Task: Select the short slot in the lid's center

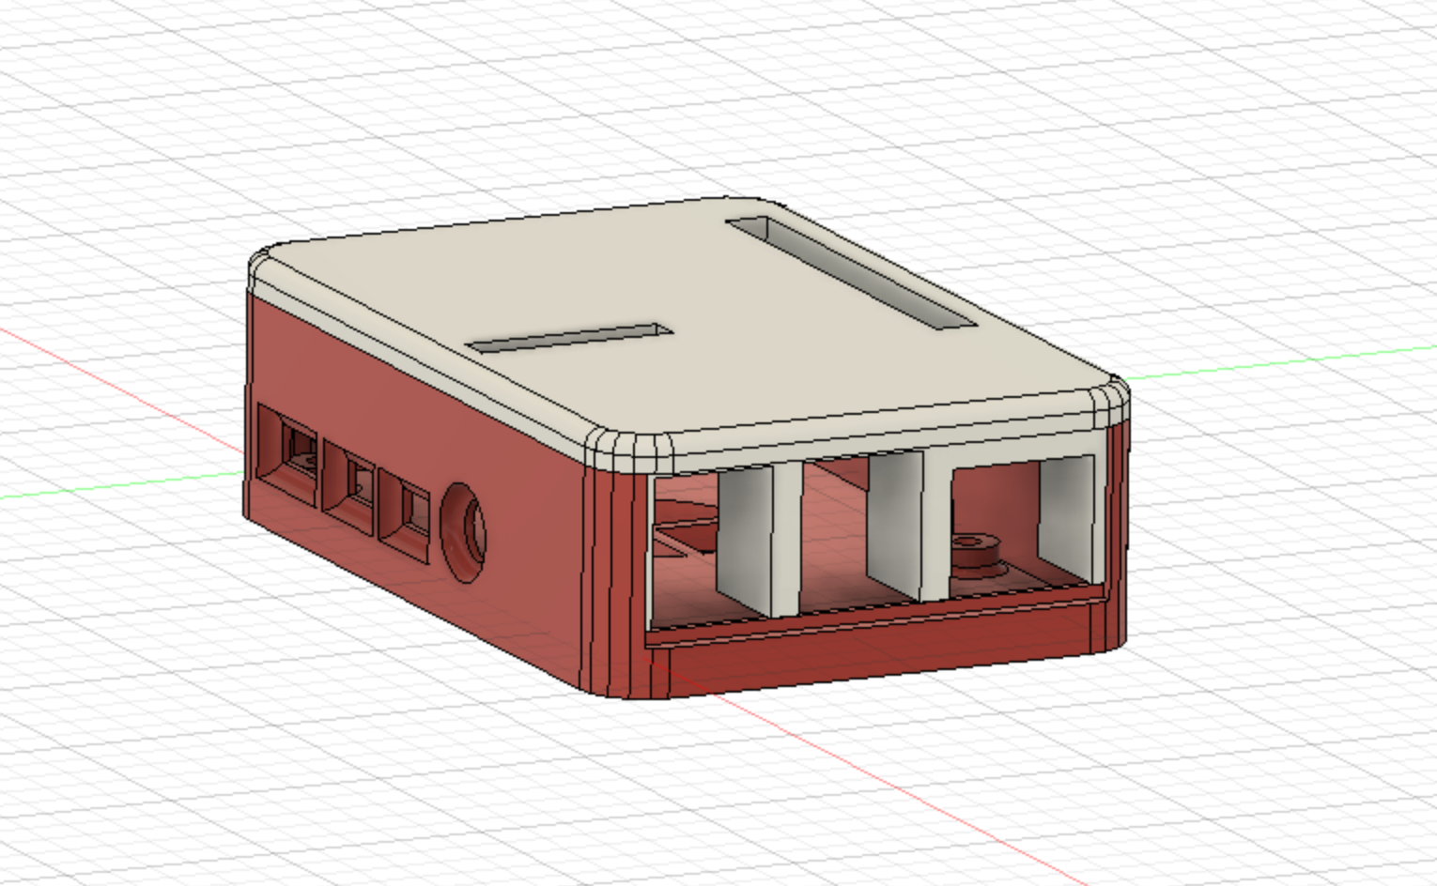Action: click(x=571, y=338)
